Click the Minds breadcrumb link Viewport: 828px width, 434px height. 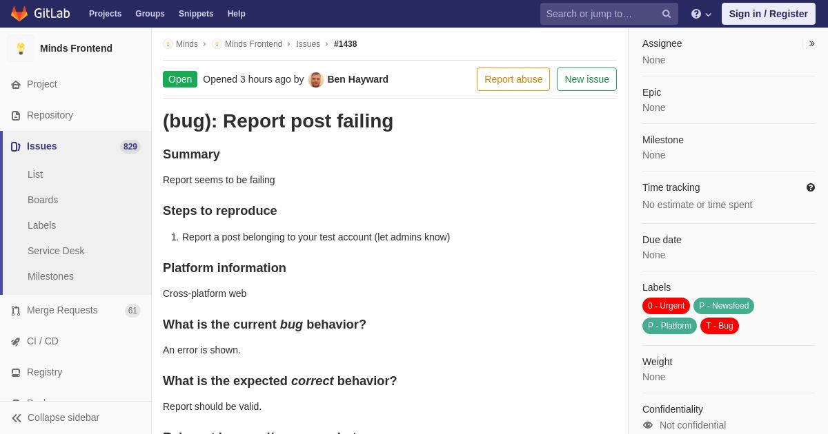pos(187,44)
